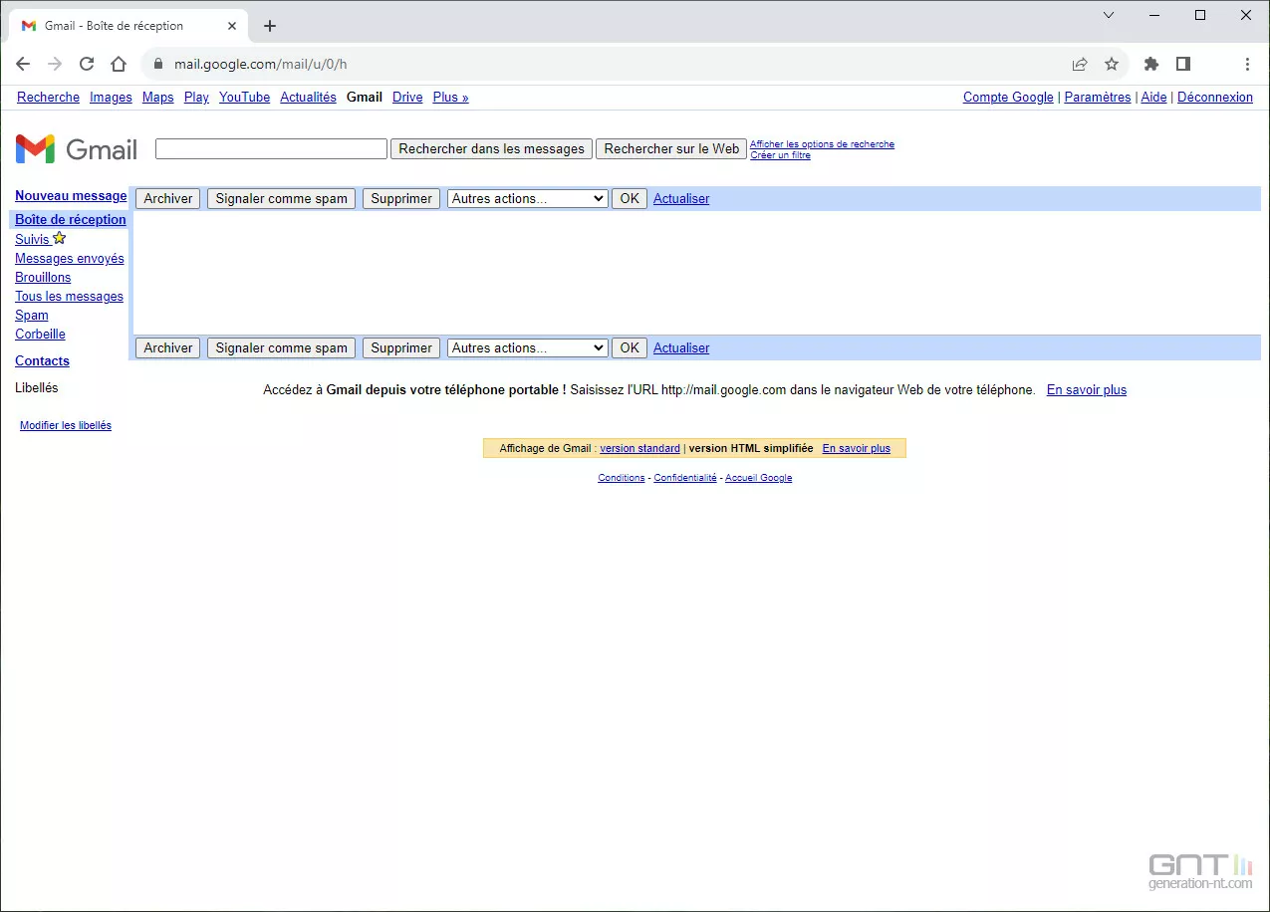The image size is (1270, 912).
Task: Open the Suivis folder
Action: pos(32,239)
